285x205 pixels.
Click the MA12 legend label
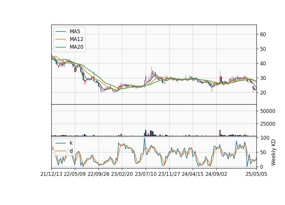click(x=76, y=39)
